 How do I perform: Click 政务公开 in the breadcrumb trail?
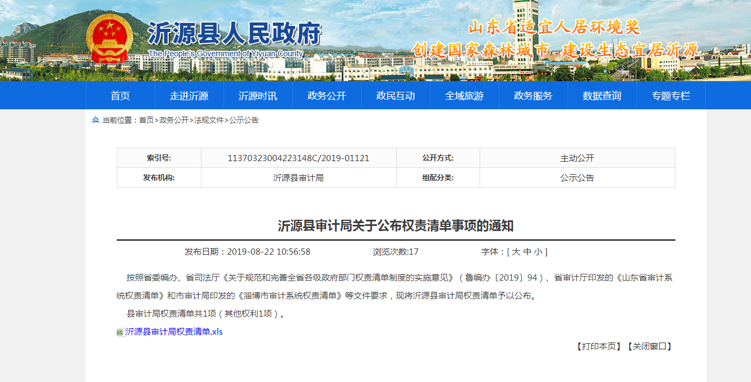[x=174, y=120]
